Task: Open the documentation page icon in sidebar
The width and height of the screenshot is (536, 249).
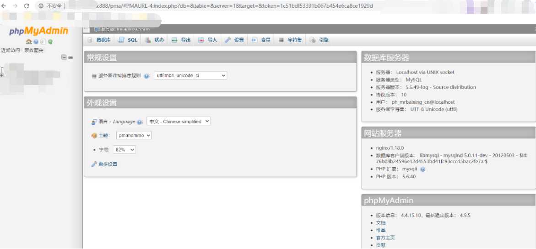Action: [x=43, y=42]
